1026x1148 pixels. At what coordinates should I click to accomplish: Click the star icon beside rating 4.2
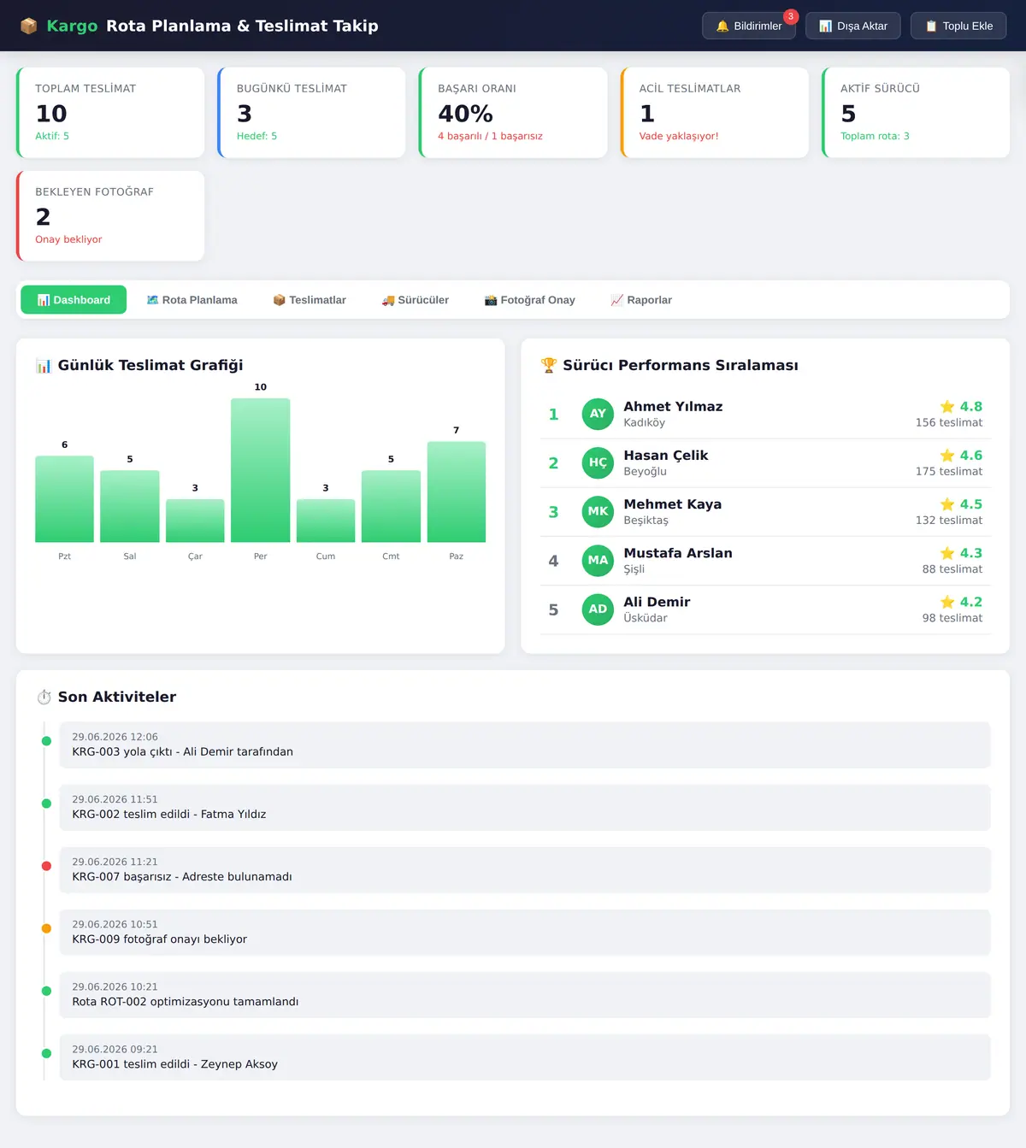[x=947, y=602]
